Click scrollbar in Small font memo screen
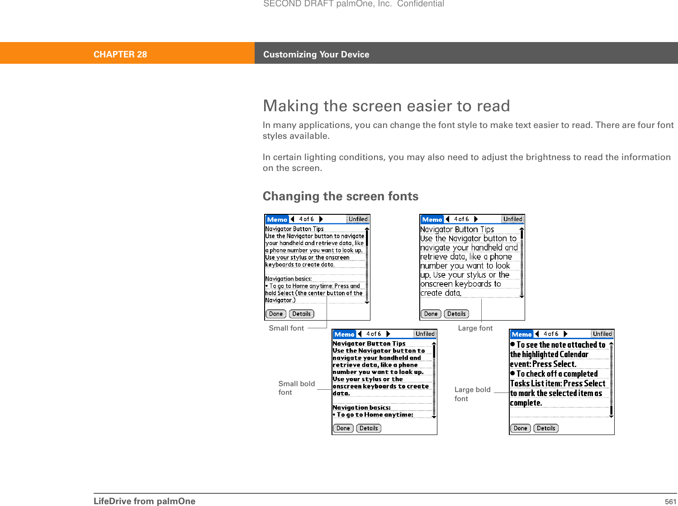The image size is (678, 506). (x=367, y=266)
